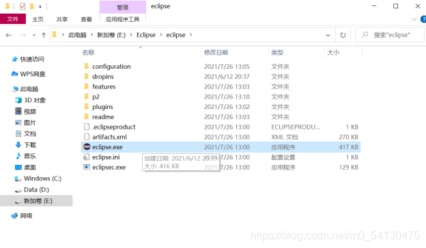The image size is (426, 248).
Task: Switch to the 查看 ribbon tab
Action: click(x=87, y=19)
